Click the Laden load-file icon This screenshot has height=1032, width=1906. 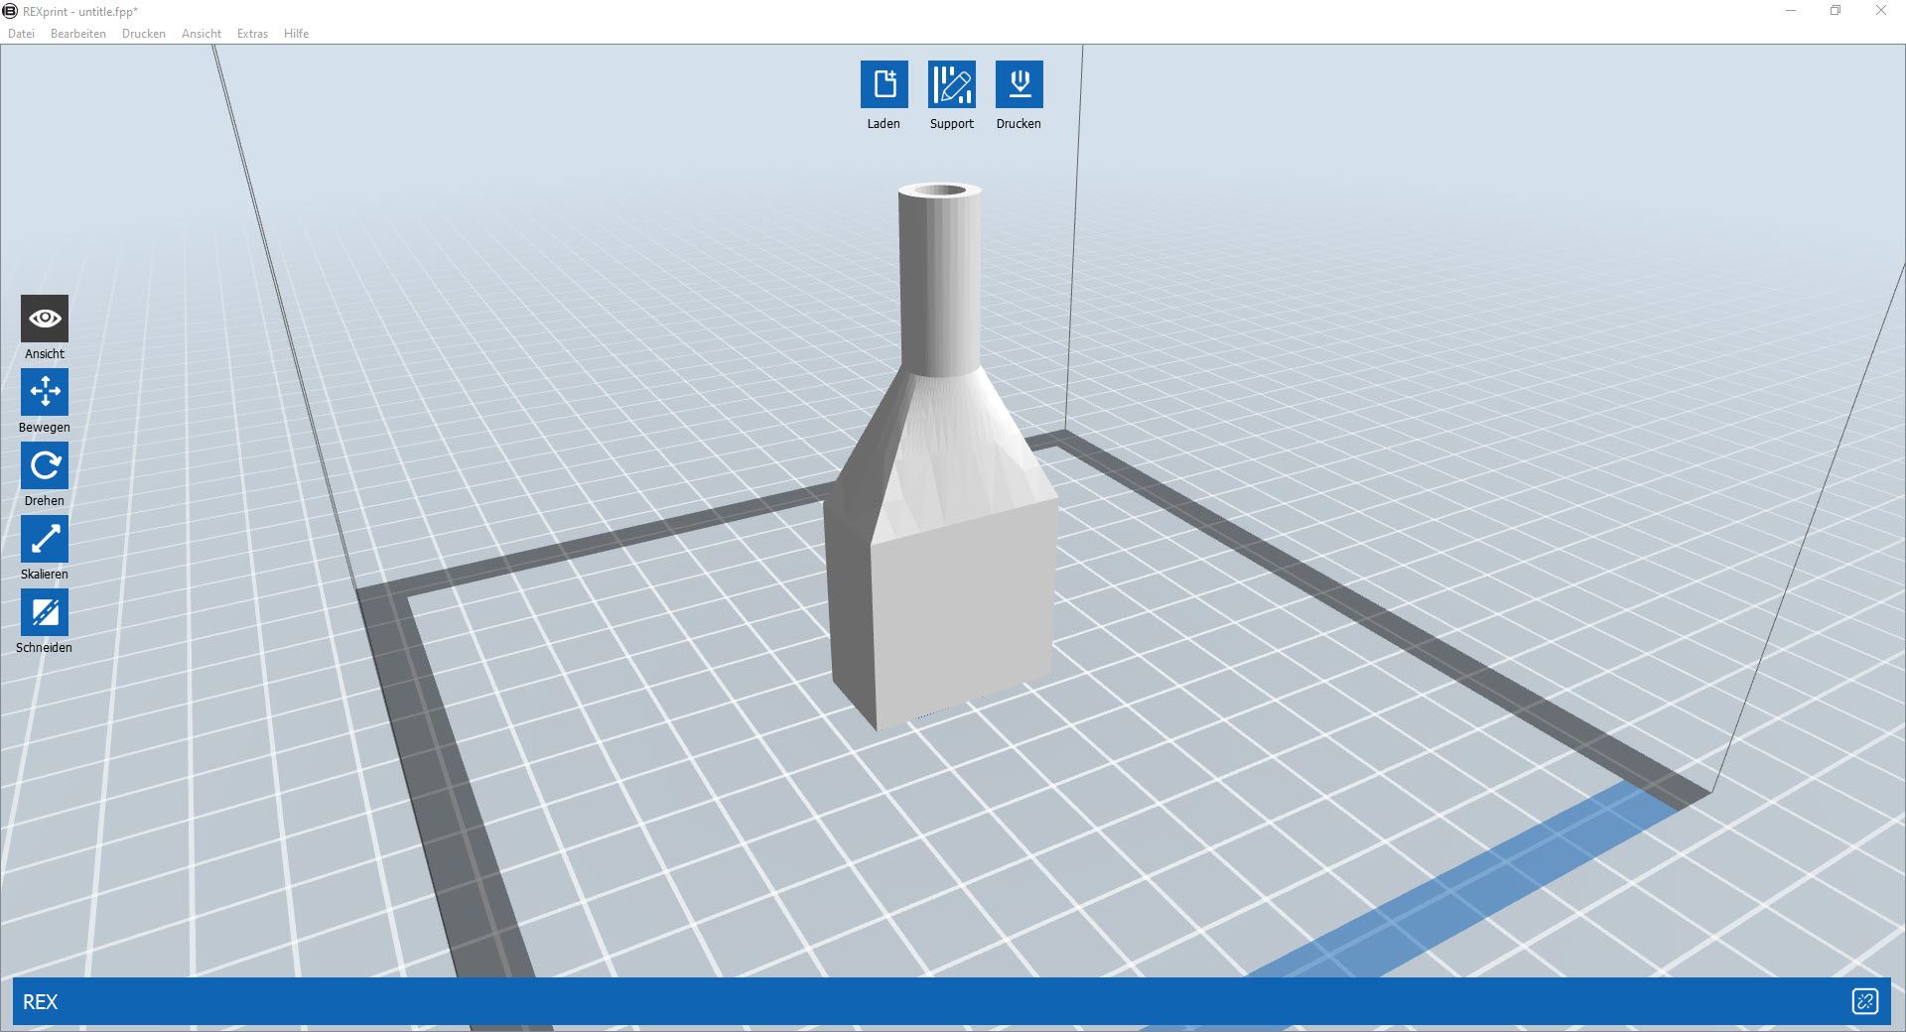pos(884,84)
